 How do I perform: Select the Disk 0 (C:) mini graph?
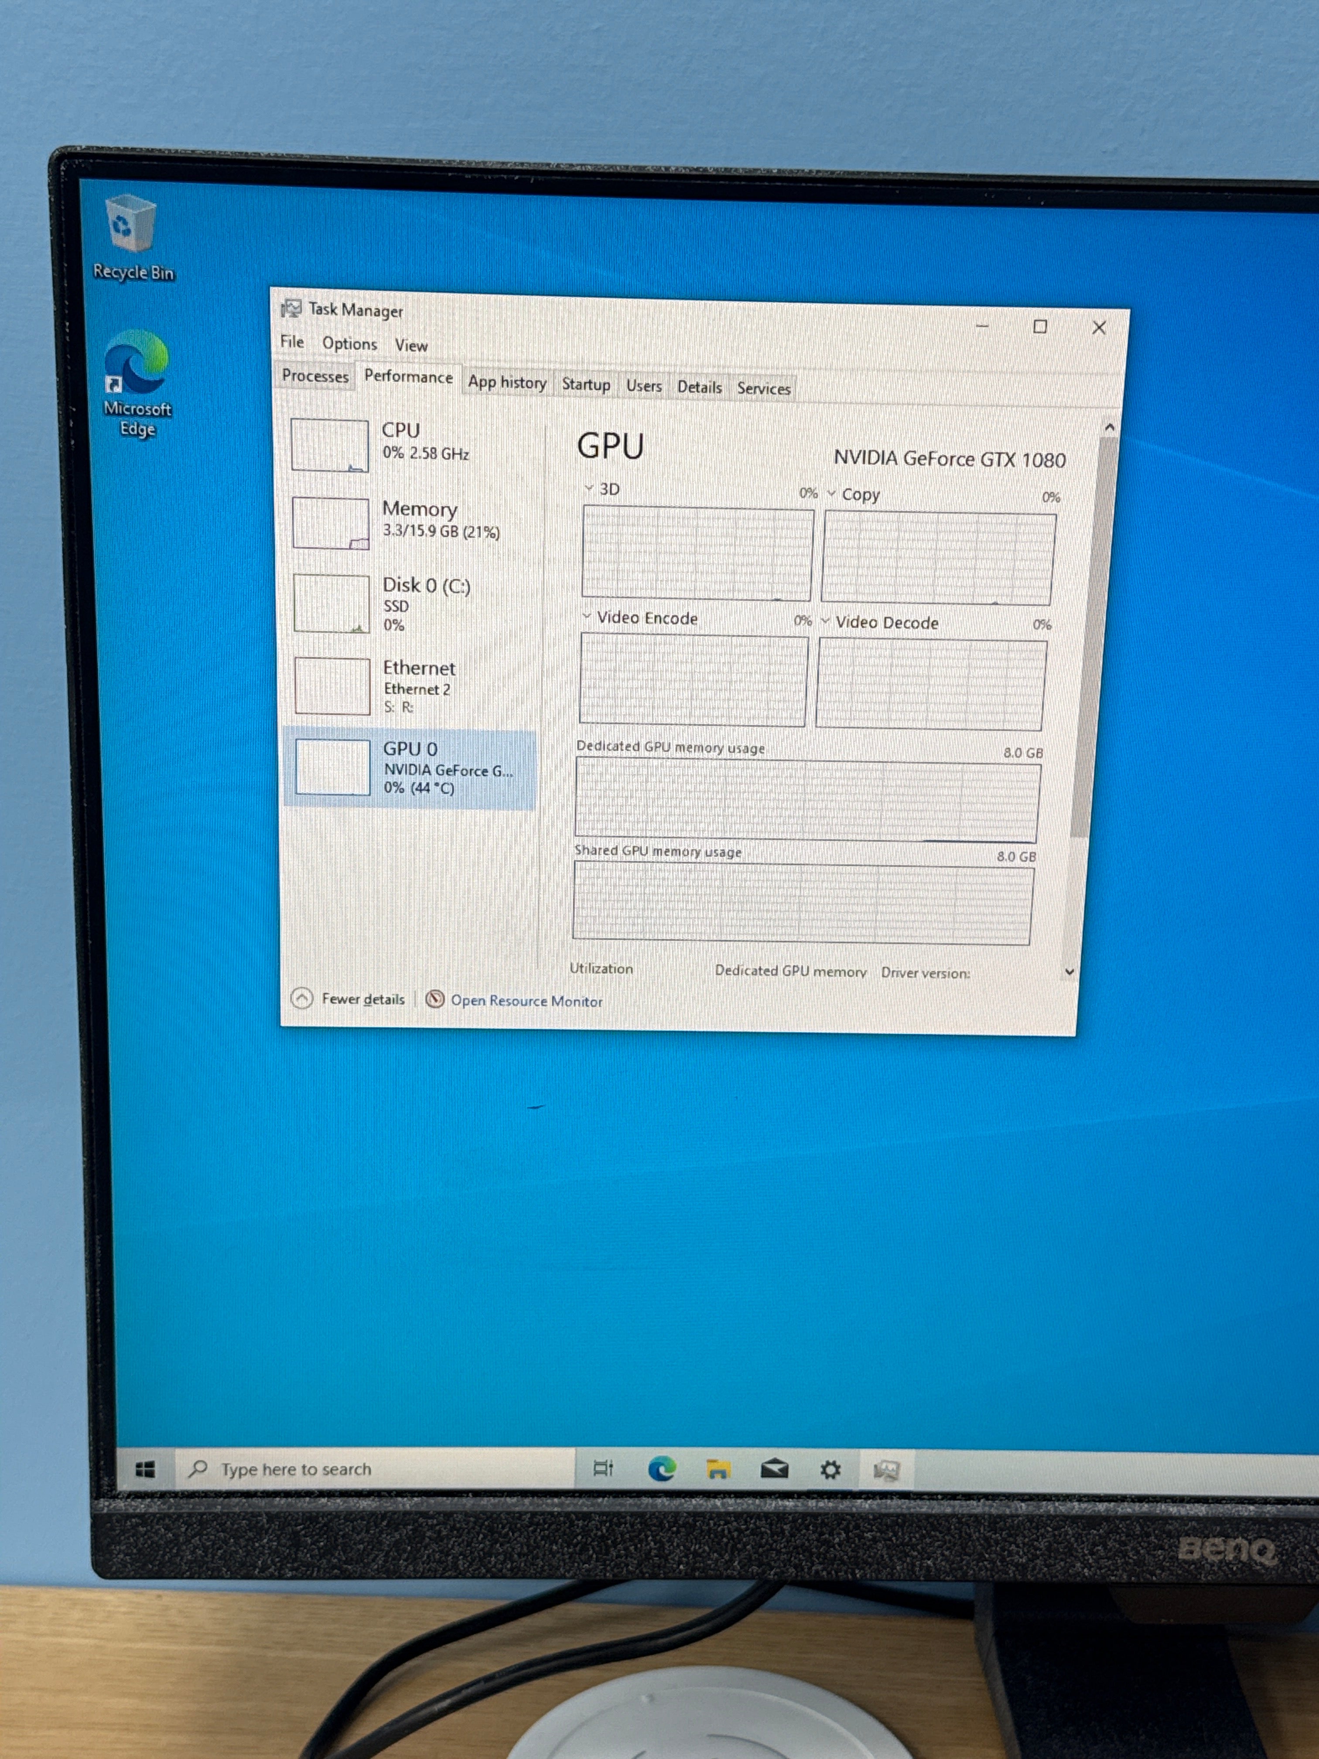click(331, 603)
